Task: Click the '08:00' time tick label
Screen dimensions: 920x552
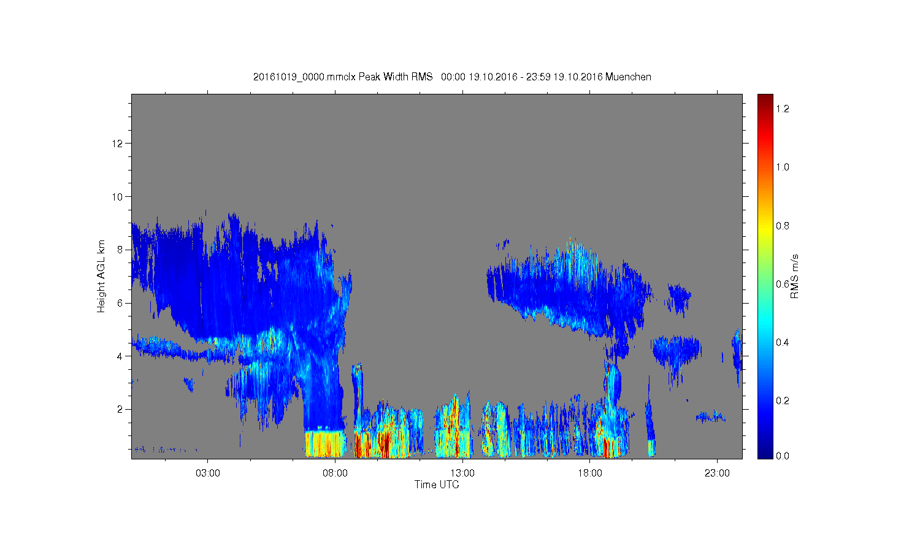Action: tap(335, 473)
